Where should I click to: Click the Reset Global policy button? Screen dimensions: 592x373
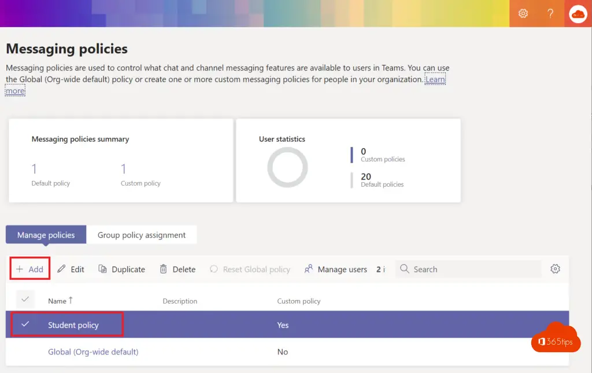250,269
